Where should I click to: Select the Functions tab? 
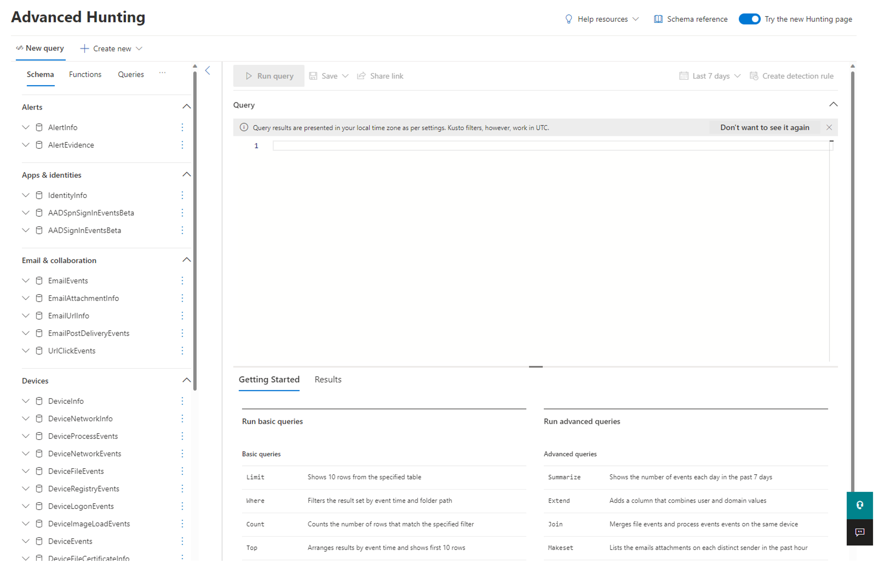85,74
